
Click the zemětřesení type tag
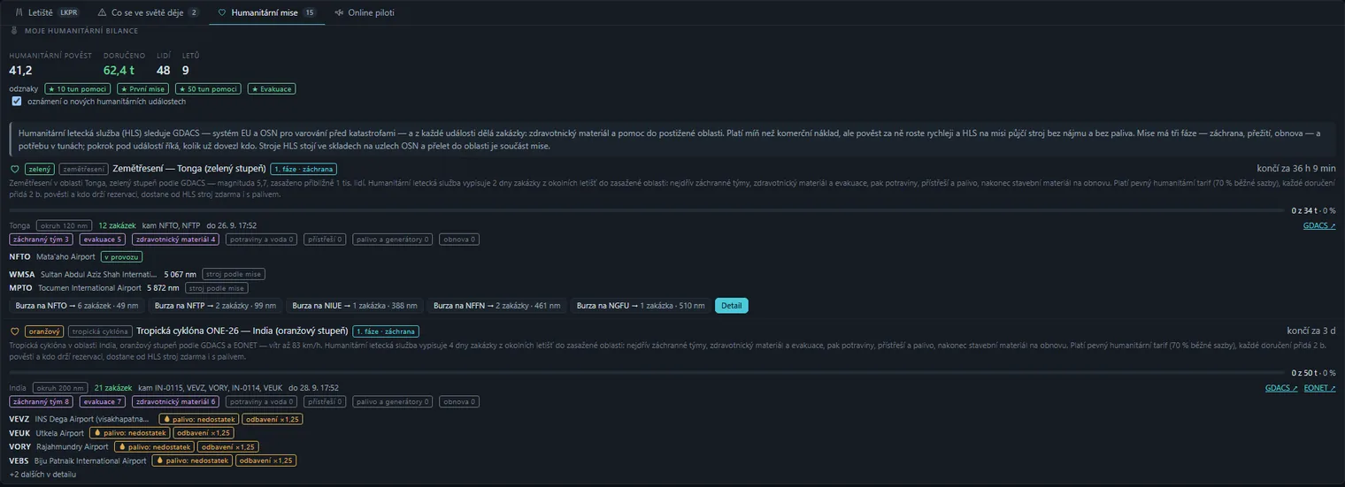tap(84, 169)
